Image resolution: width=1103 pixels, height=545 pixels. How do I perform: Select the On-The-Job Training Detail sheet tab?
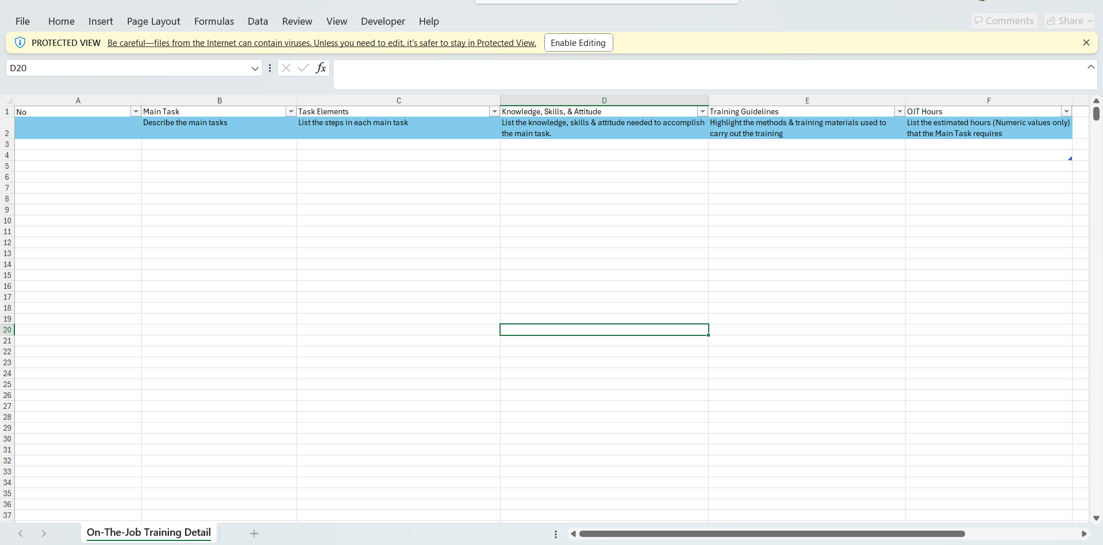[x=148, y=532]
